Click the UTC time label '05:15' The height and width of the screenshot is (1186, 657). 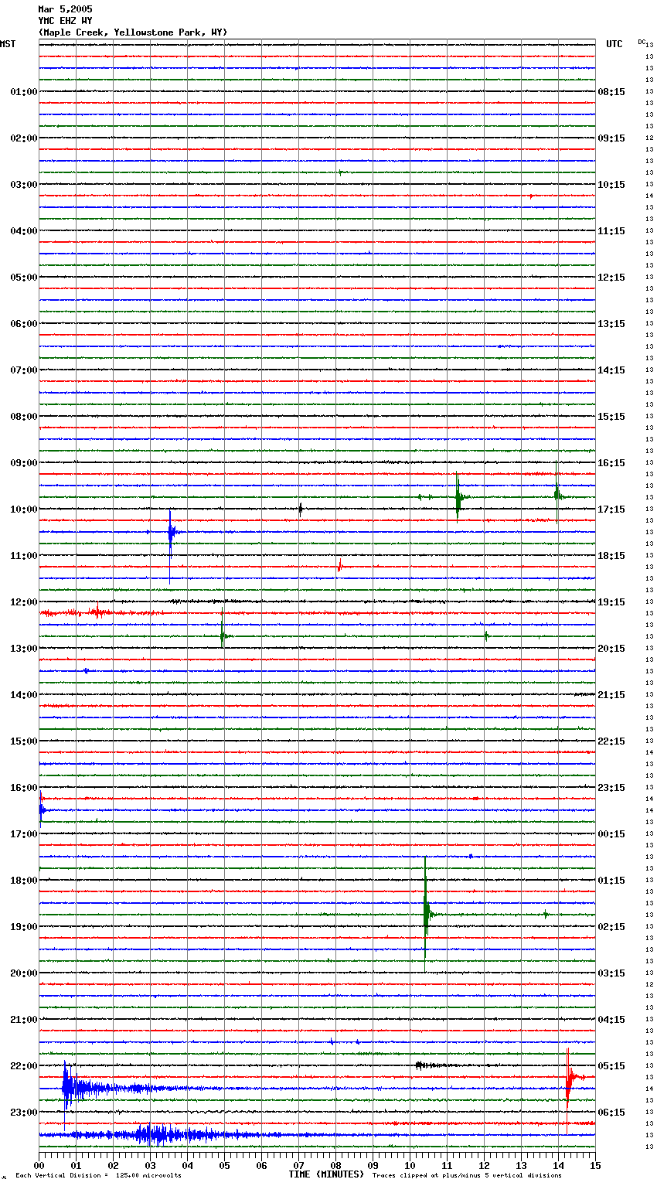tap(611, 1066)
